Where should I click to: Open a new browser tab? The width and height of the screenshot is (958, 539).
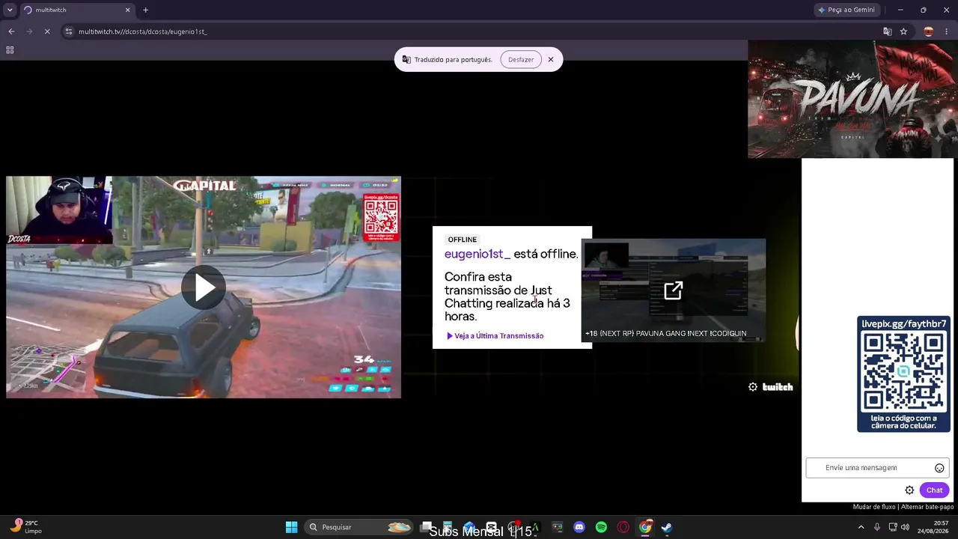(145, 10)
